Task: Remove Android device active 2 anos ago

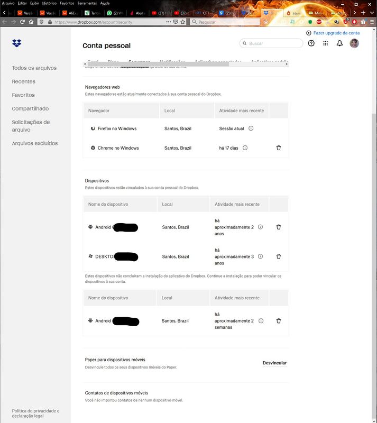Action: coord(279,227)
